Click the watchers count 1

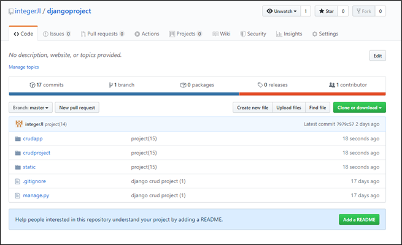[306, 11]
